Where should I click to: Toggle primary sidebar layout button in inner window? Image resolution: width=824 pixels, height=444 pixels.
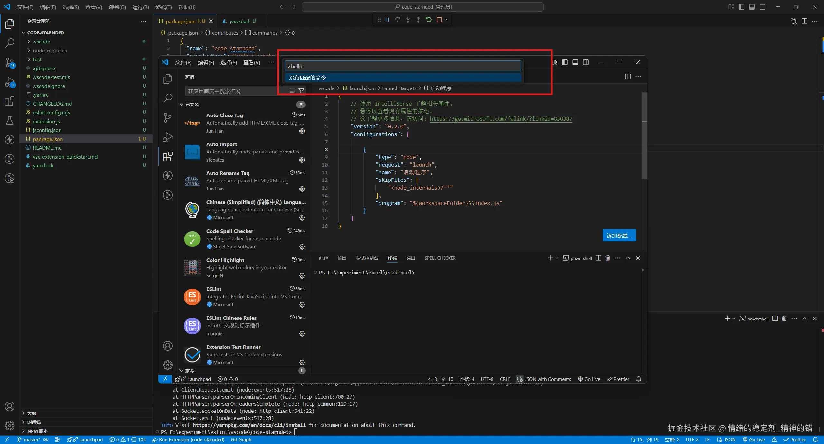point(565,62)
